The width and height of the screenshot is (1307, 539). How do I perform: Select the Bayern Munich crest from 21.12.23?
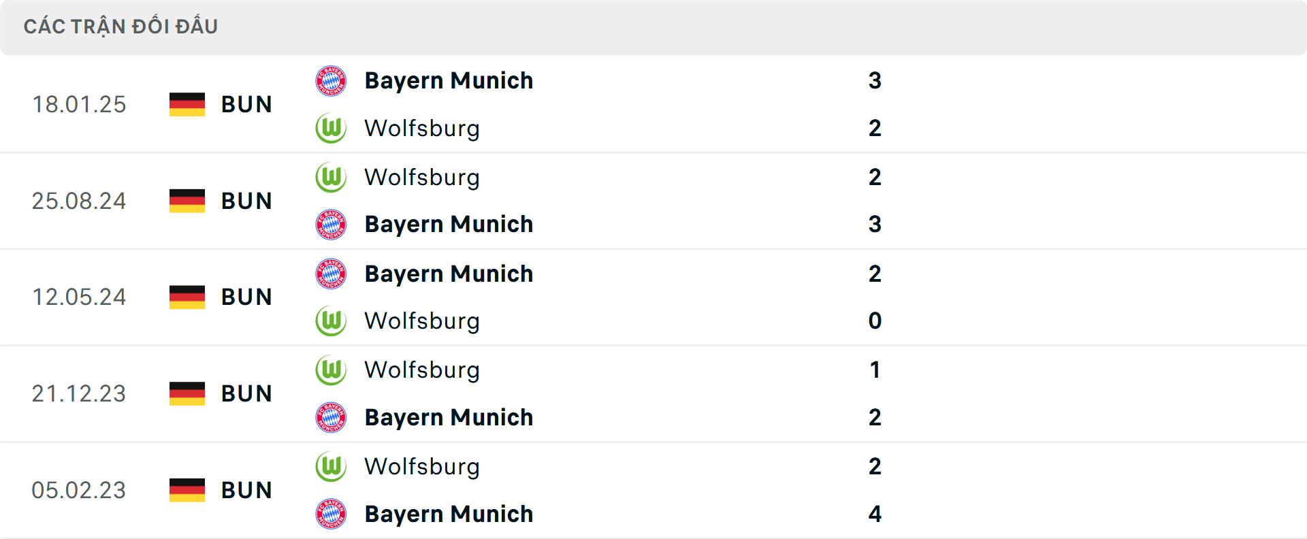coord(331,418)
